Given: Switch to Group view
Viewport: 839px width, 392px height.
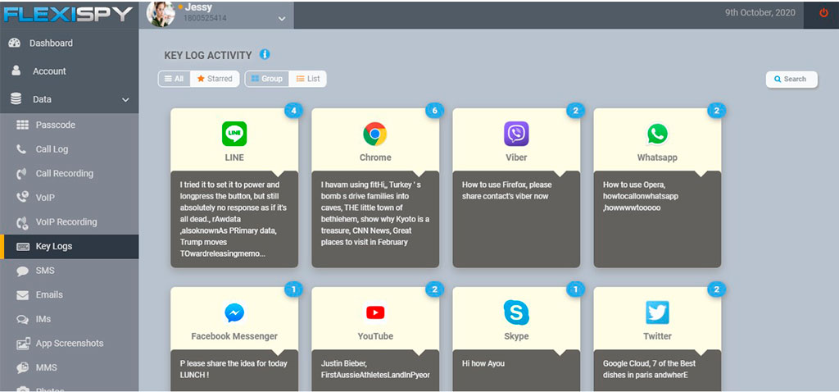Looking at the screenshot, I should coord(266,79).
